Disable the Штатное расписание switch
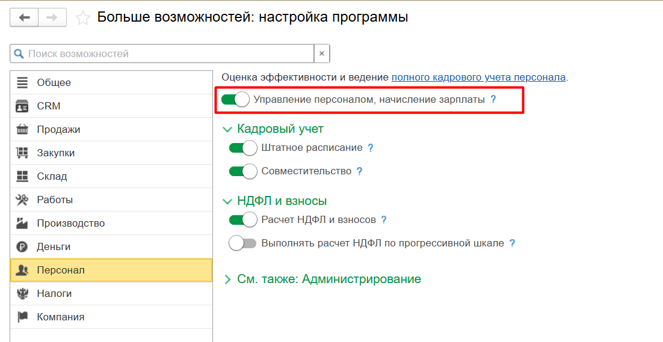This screenshot has width=663, height=342. coord(243,148)
